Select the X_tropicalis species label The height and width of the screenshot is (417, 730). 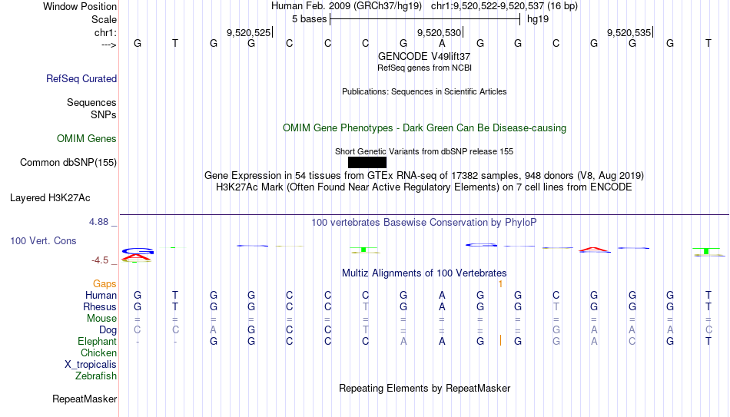pyautogui.click(x=91, y=365)
